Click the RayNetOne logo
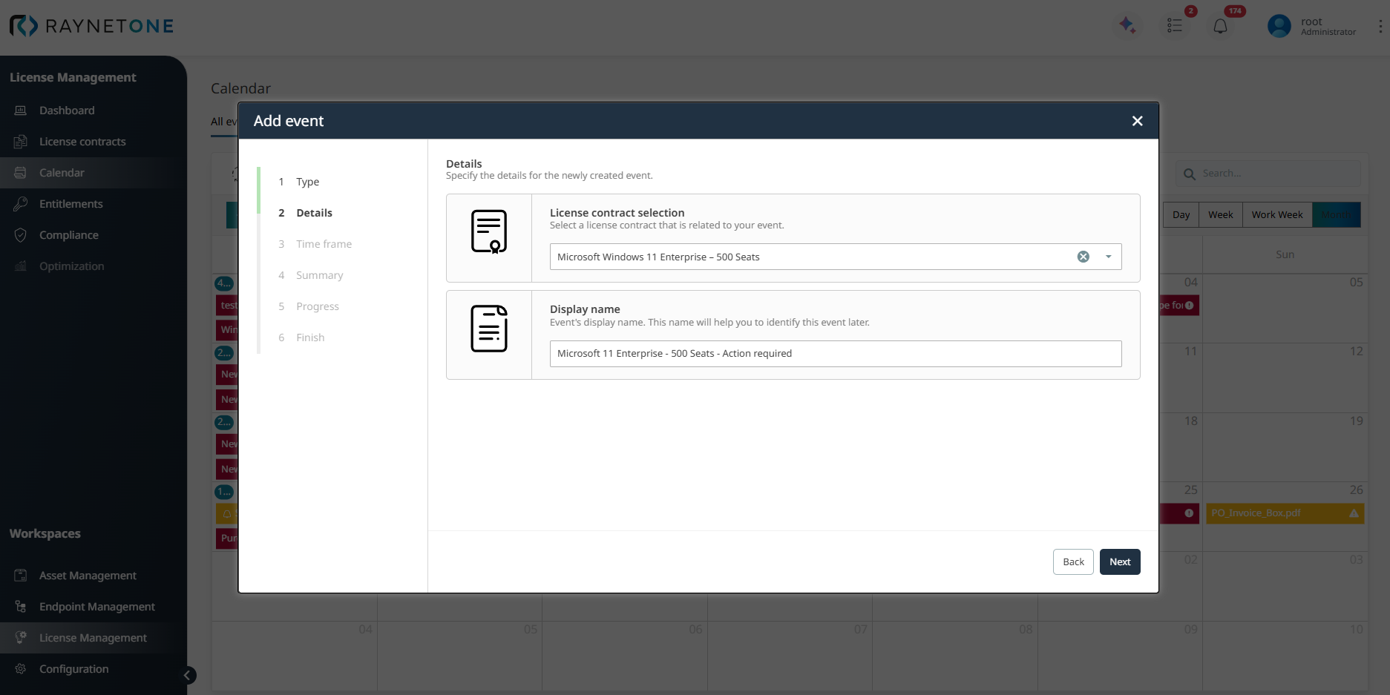This screenshot has height=695, width=1390. (91, 26)
